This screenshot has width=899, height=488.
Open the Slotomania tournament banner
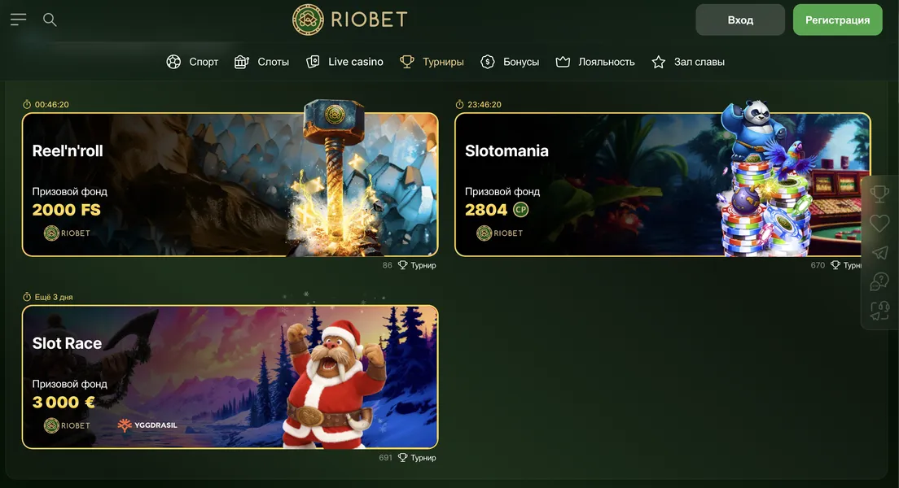tap(662, 185)
